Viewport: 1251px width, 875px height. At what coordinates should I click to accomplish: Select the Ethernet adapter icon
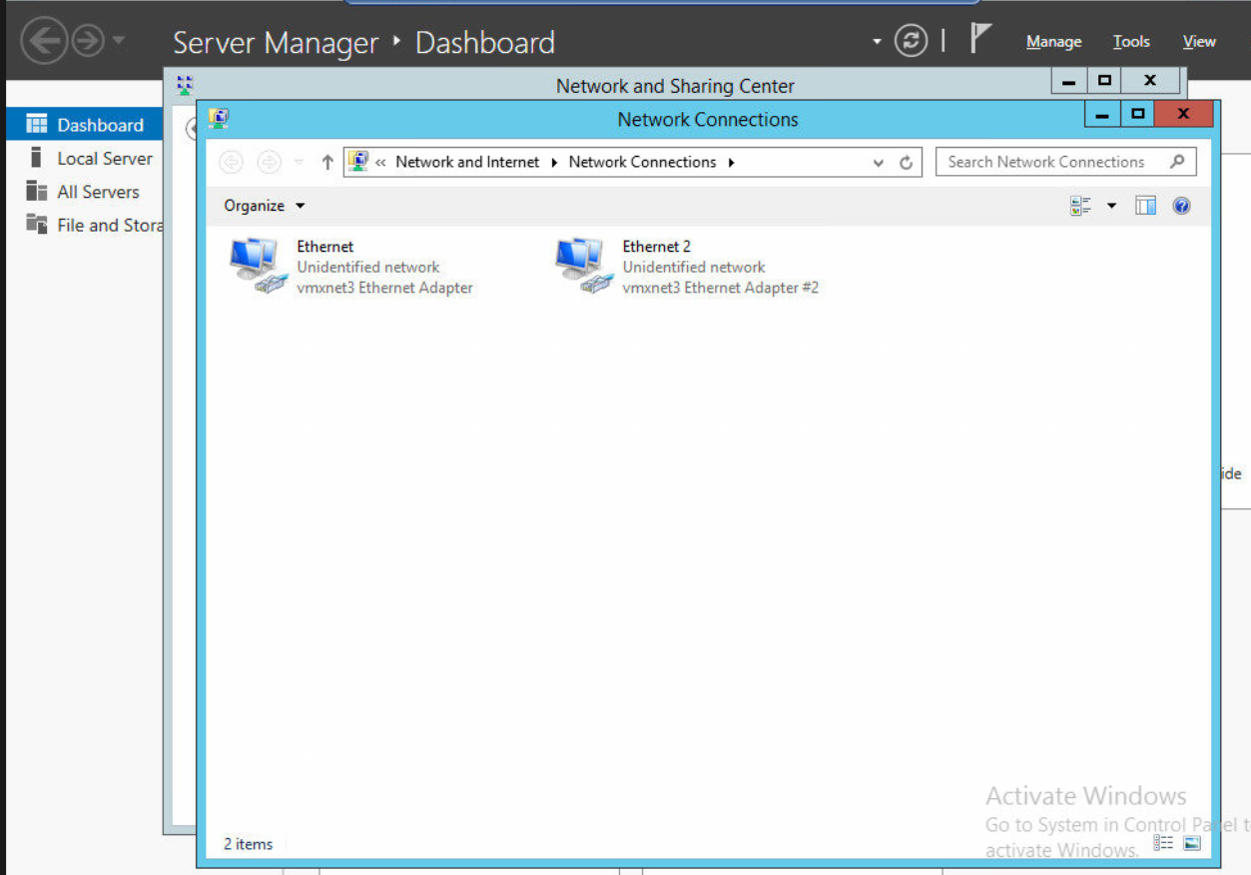tap(257, 265)
